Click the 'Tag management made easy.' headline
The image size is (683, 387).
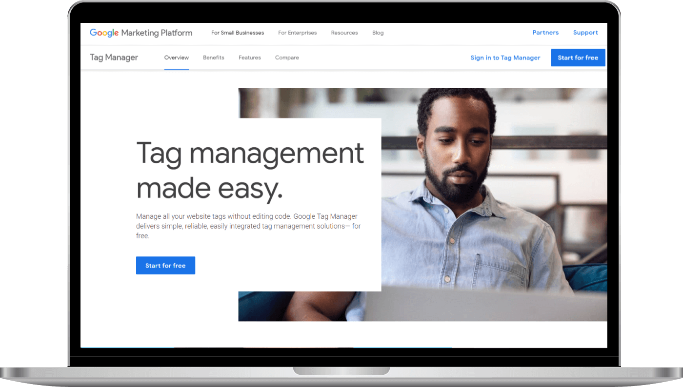(x=250, y=171)
